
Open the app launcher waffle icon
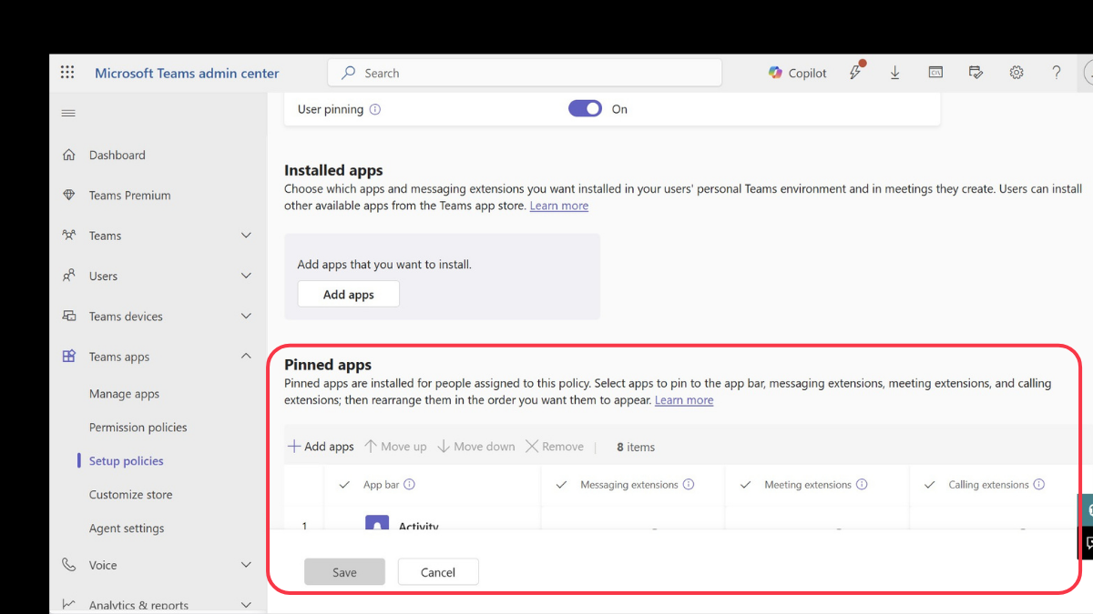click(67, 73)
